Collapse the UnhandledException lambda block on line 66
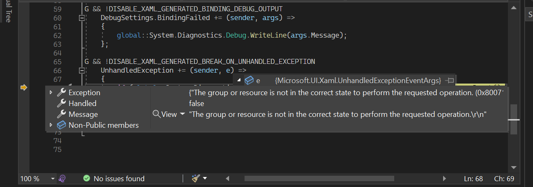 point(82,71)
